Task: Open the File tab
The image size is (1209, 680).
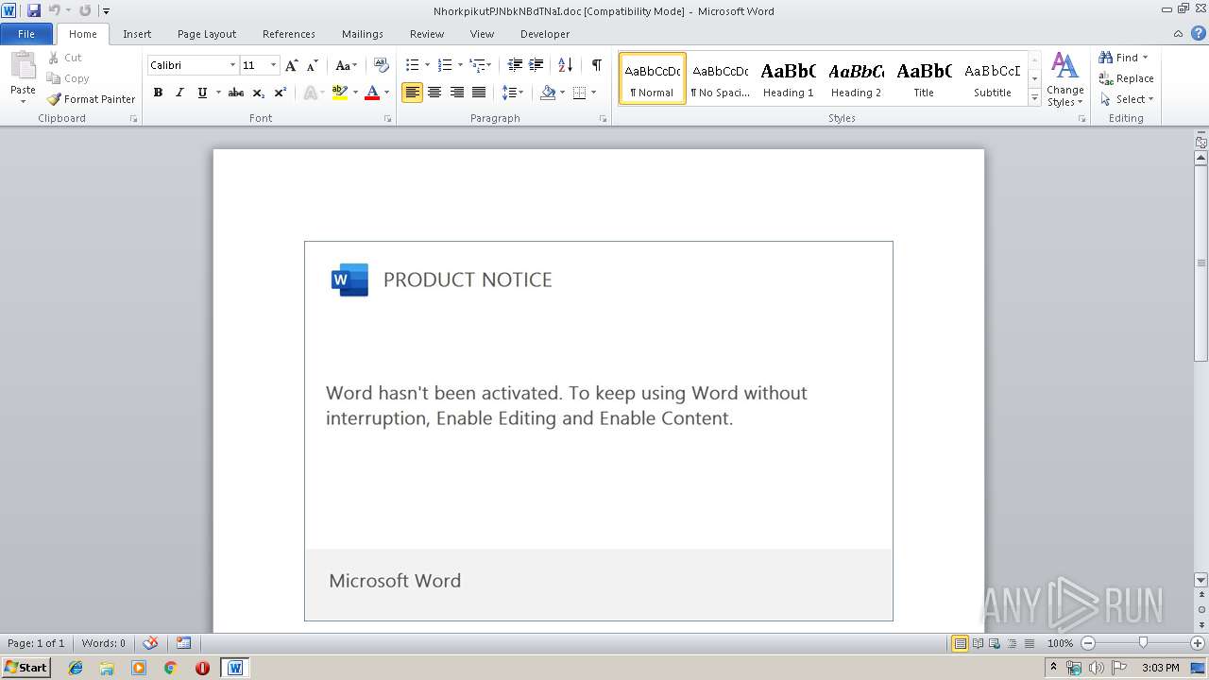Action: pos(26,34)
